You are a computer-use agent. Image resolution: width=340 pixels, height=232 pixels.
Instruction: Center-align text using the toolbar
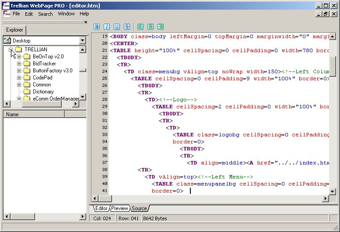pyautogui.click(x=150, y=27)
